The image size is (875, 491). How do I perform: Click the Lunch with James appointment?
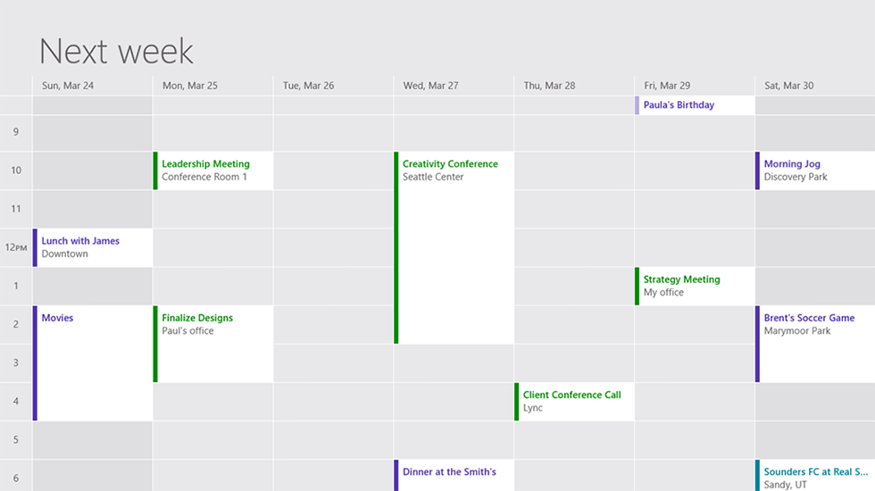tap(93, 247)
